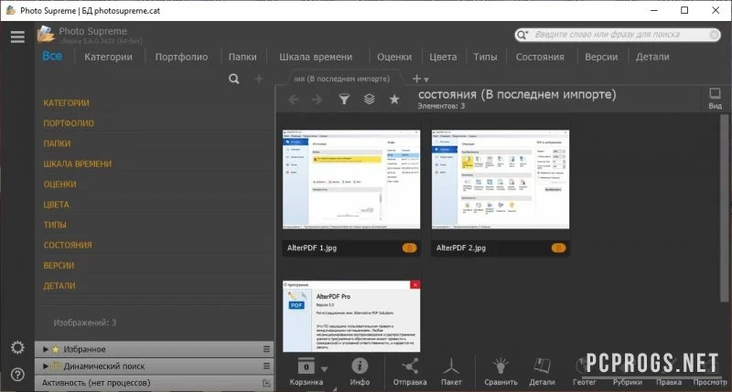This screenshot has height=392, width=732.
Task: Select the AlterPDF 2.jpg thumbnail
Action: [x=500, y=179]
